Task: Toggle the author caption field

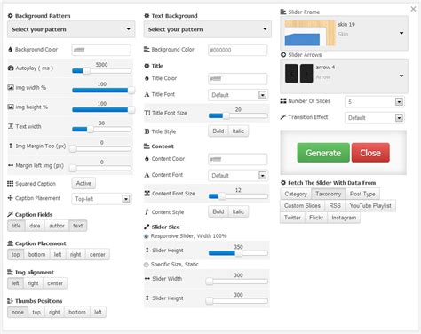Action: [57, 226]
